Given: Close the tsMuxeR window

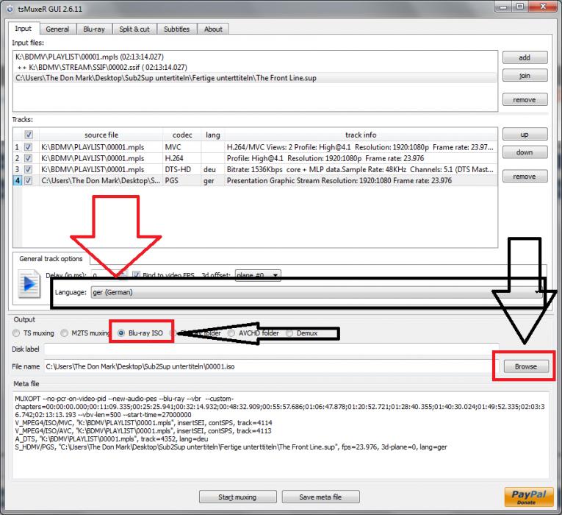Looking at the screenshot, I should pyautogui.click(x=543, y=7).
